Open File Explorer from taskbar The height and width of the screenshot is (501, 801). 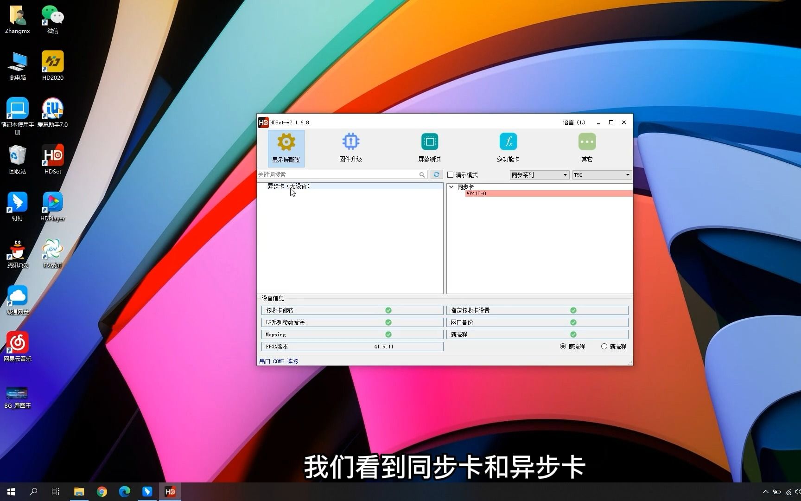click(79, 492)
